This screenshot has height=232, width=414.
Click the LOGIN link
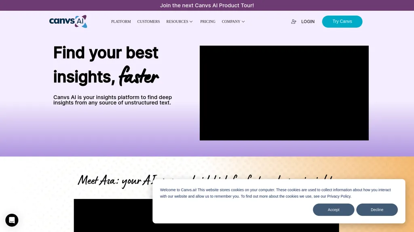(x=308, y=22)
